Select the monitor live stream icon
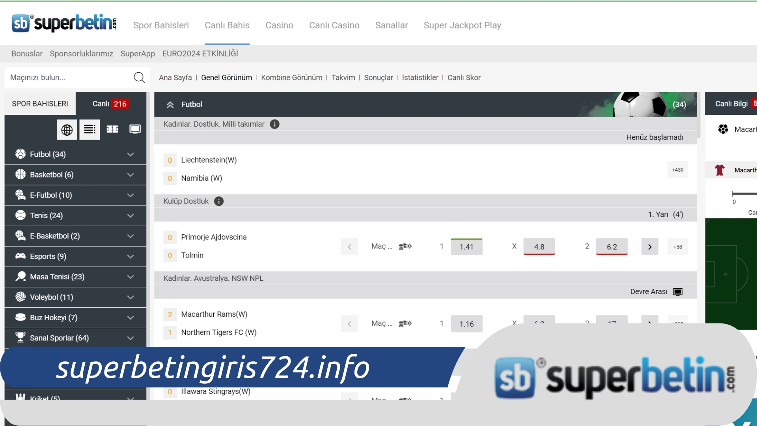This screenshot has height=426, width=757. pyautogui.click(x=135, y=129)
